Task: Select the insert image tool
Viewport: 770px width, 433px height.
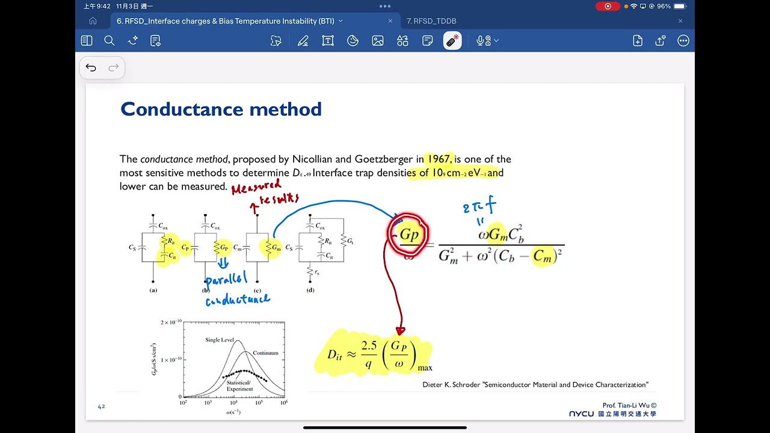Action: click(378, 41)
